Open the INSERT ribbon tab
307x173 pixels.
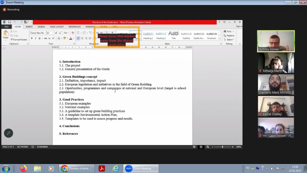pyautogui.click(x=29, y=27)
